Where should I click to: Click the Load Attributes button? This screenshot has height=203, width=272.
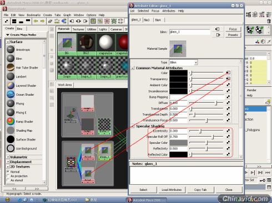[172, 190]
